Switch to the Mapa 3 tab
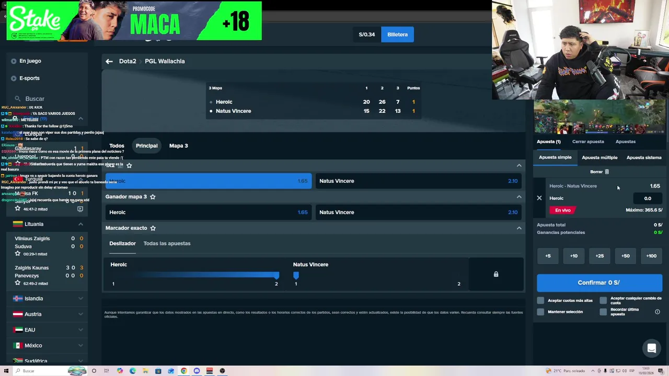Viewport: 669px width, 376px height. (178, 146)
